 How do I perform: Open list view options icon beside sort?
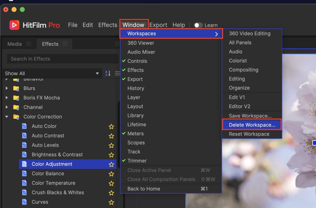click(x=117, y=73)
